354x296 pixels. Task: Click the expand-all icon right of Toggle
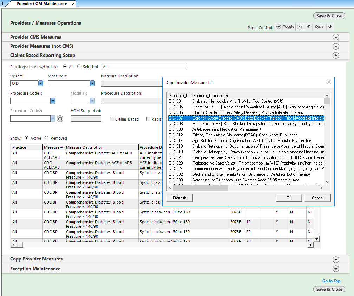pyautogui.click(x=299, y=27)
